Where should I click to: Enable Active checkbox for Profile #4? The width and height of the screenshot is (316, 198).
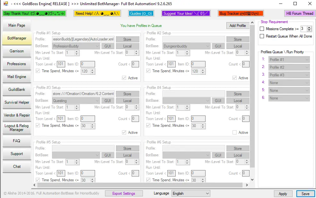234,133
